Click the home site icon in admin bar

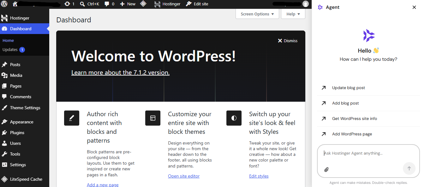click(15, 4)
